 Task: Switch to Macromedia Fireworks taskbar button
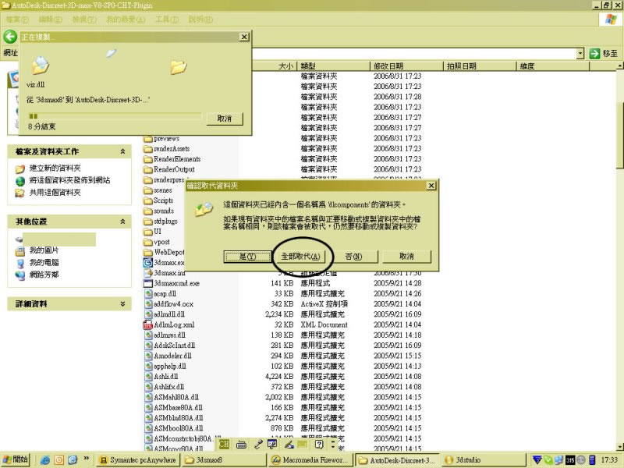pos(310,460)
